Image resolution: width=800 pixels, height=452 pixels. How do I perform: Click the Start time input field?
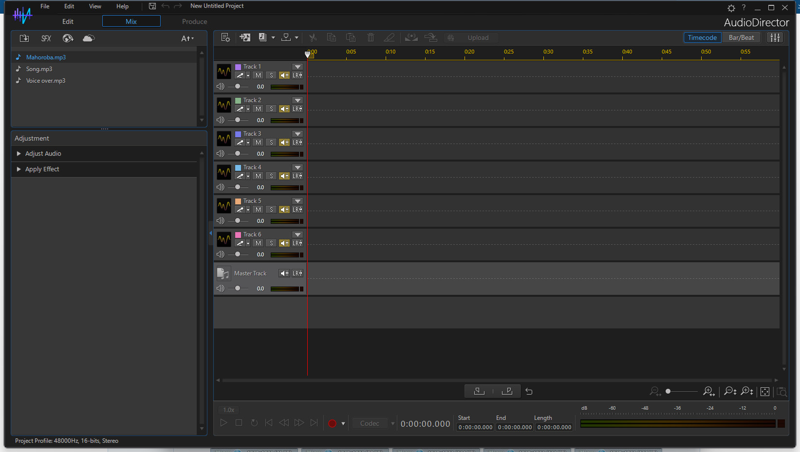pyautogui.click(x=476, y=427)
